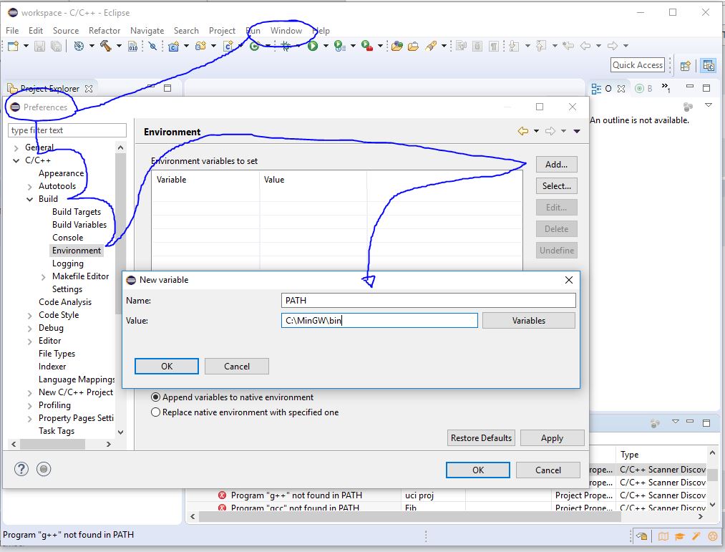Open the Project menu
725x552 pixels.
pyautogui.click(x=222, y=31)
